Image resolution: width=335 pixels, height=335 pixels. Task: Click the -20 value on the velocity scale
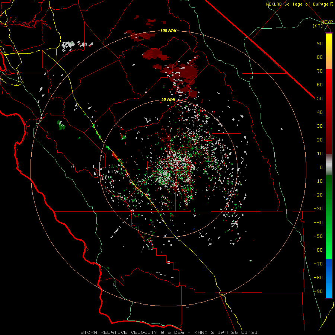coord(318,195)
